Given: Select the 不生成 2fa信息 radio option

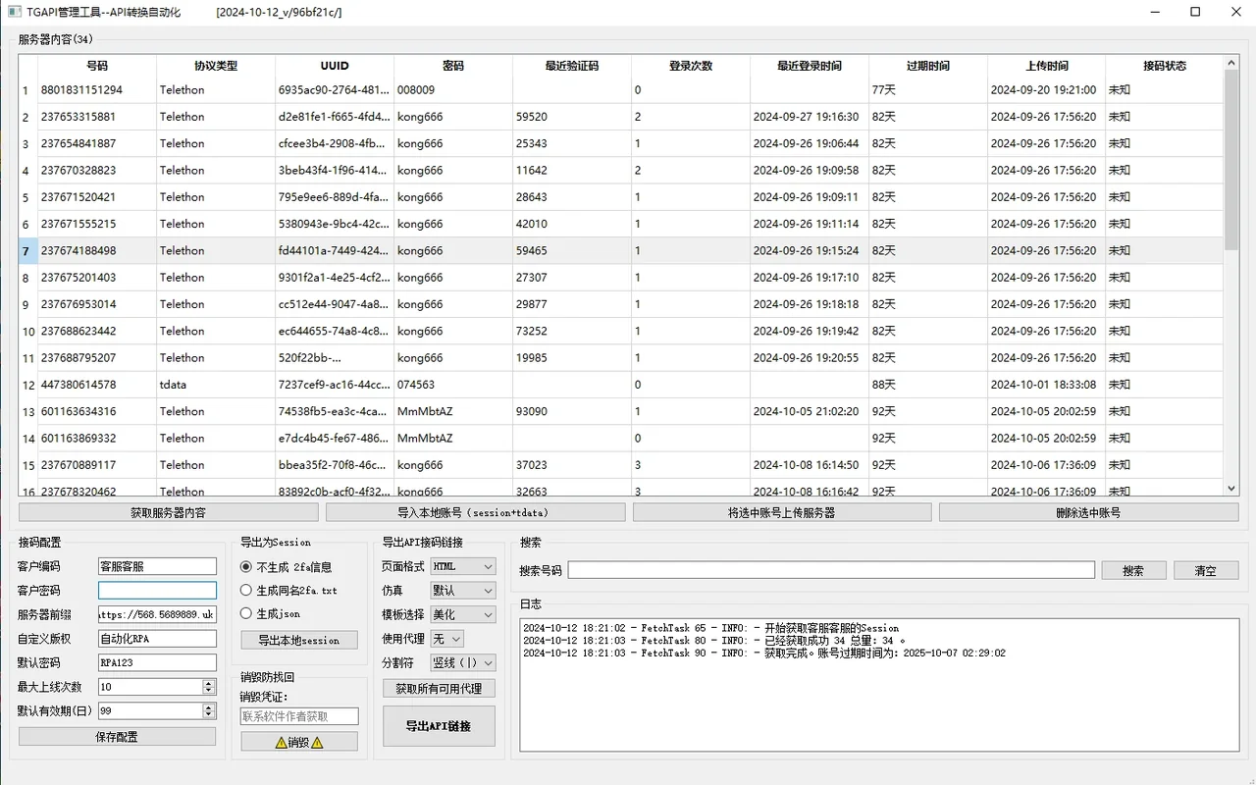Looking at the screenshot, I should pos(286,567).
